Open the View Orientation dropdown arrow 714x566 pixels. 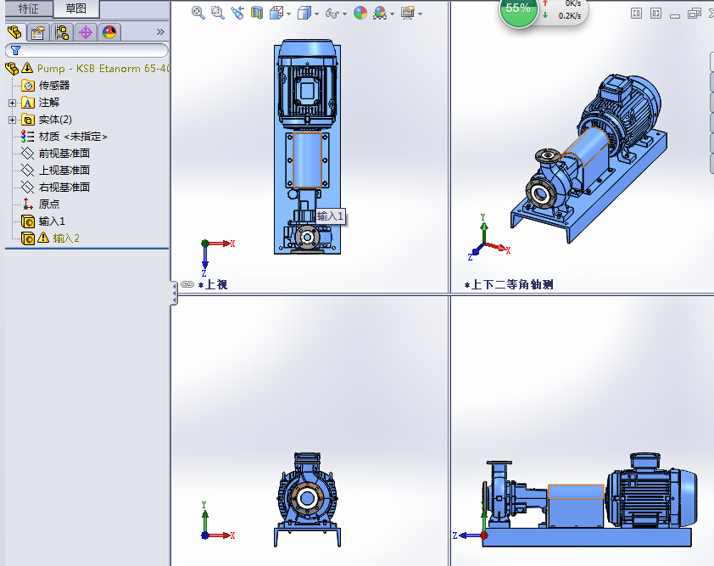pos(288,14)
